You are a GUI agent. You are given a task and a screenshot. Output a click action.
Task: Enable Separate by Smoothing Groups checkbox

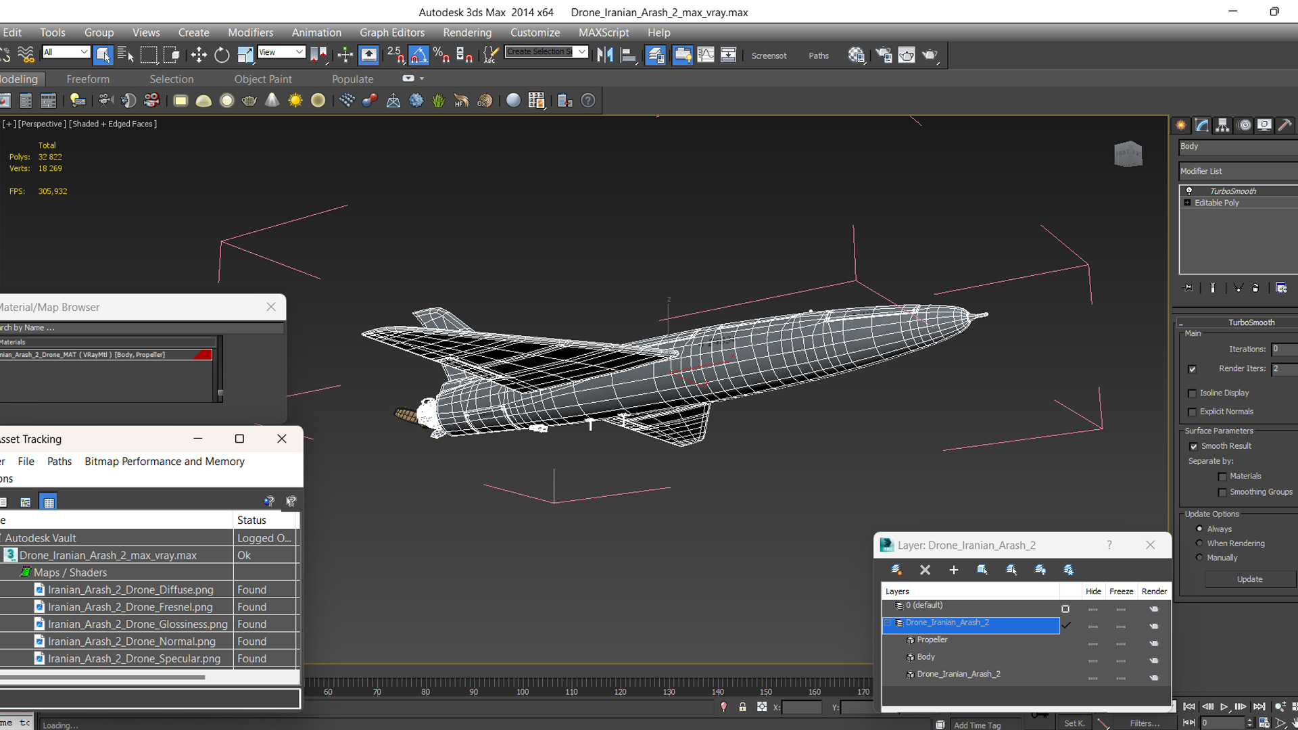[1222, 493]
